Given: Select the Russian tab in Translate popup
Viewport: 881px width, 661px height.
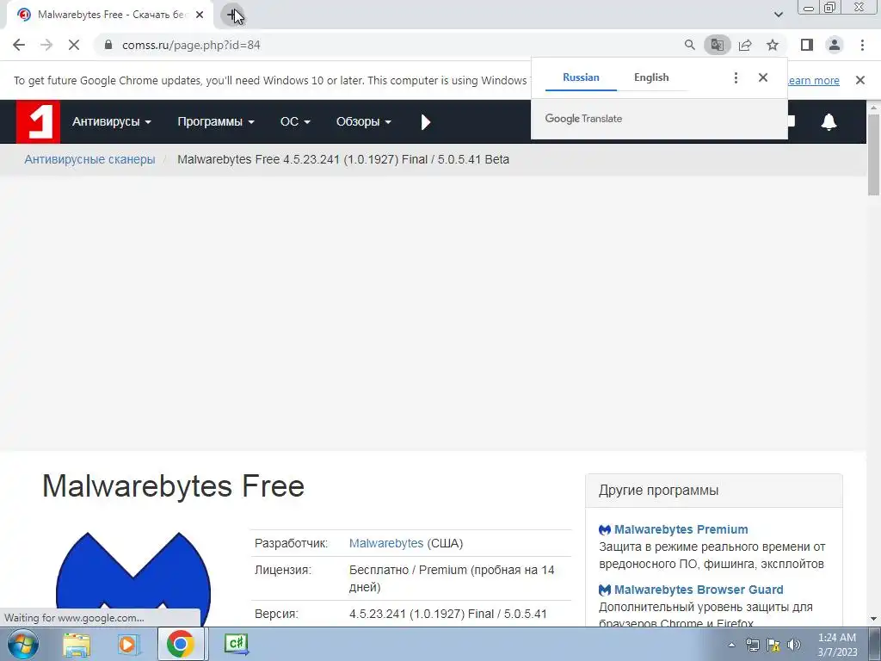Looking at the screenshot, I should click(581, 77).
